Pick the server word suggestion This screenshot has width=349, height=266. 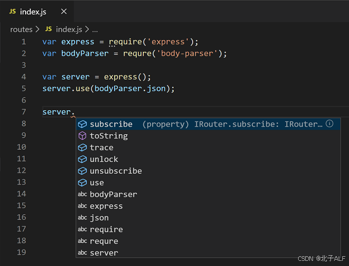click(208, 253)
